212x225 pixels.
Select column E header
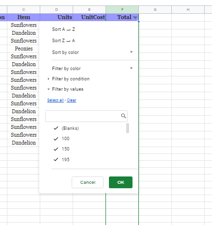pyautogui.click(x=89, y=10)
